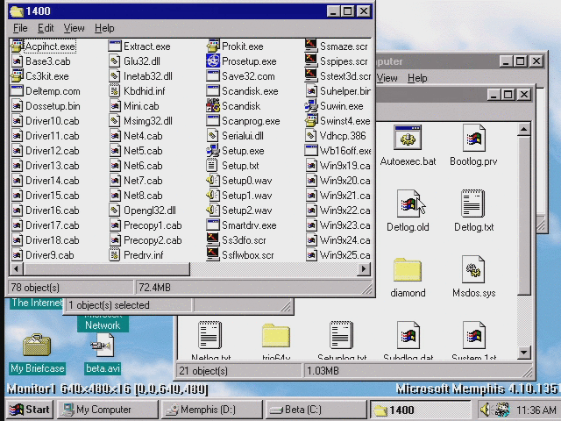
Task: Select the Cs3kit.exe installer icon
Action: [x=17, y=76]
